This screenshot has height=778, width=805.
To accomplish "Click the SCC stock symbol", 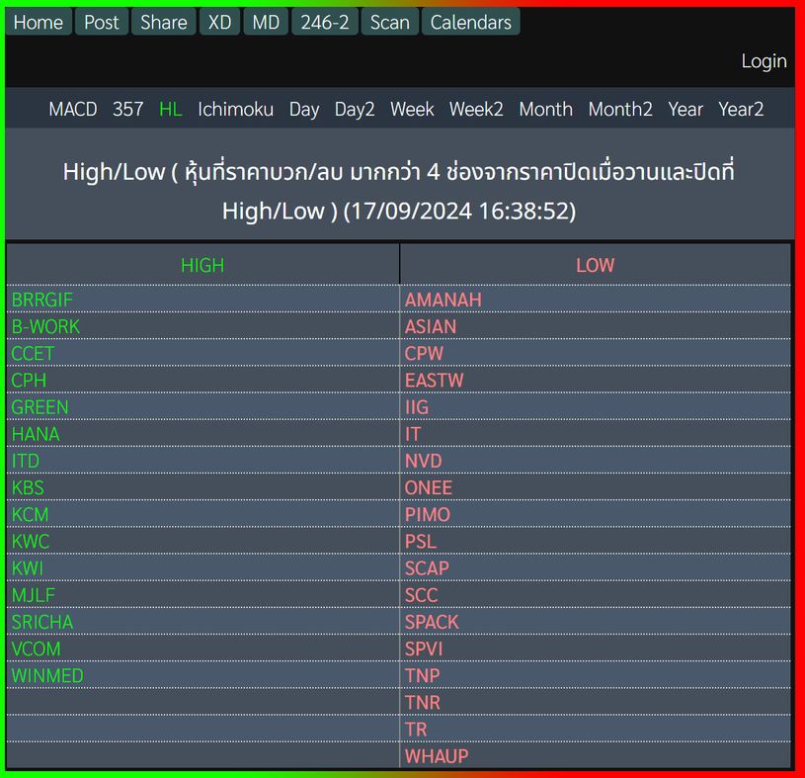I will (421, 595).
